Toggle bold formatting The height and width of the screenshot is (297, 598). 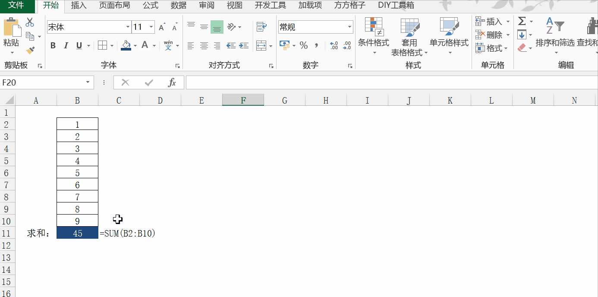point(53,45)
